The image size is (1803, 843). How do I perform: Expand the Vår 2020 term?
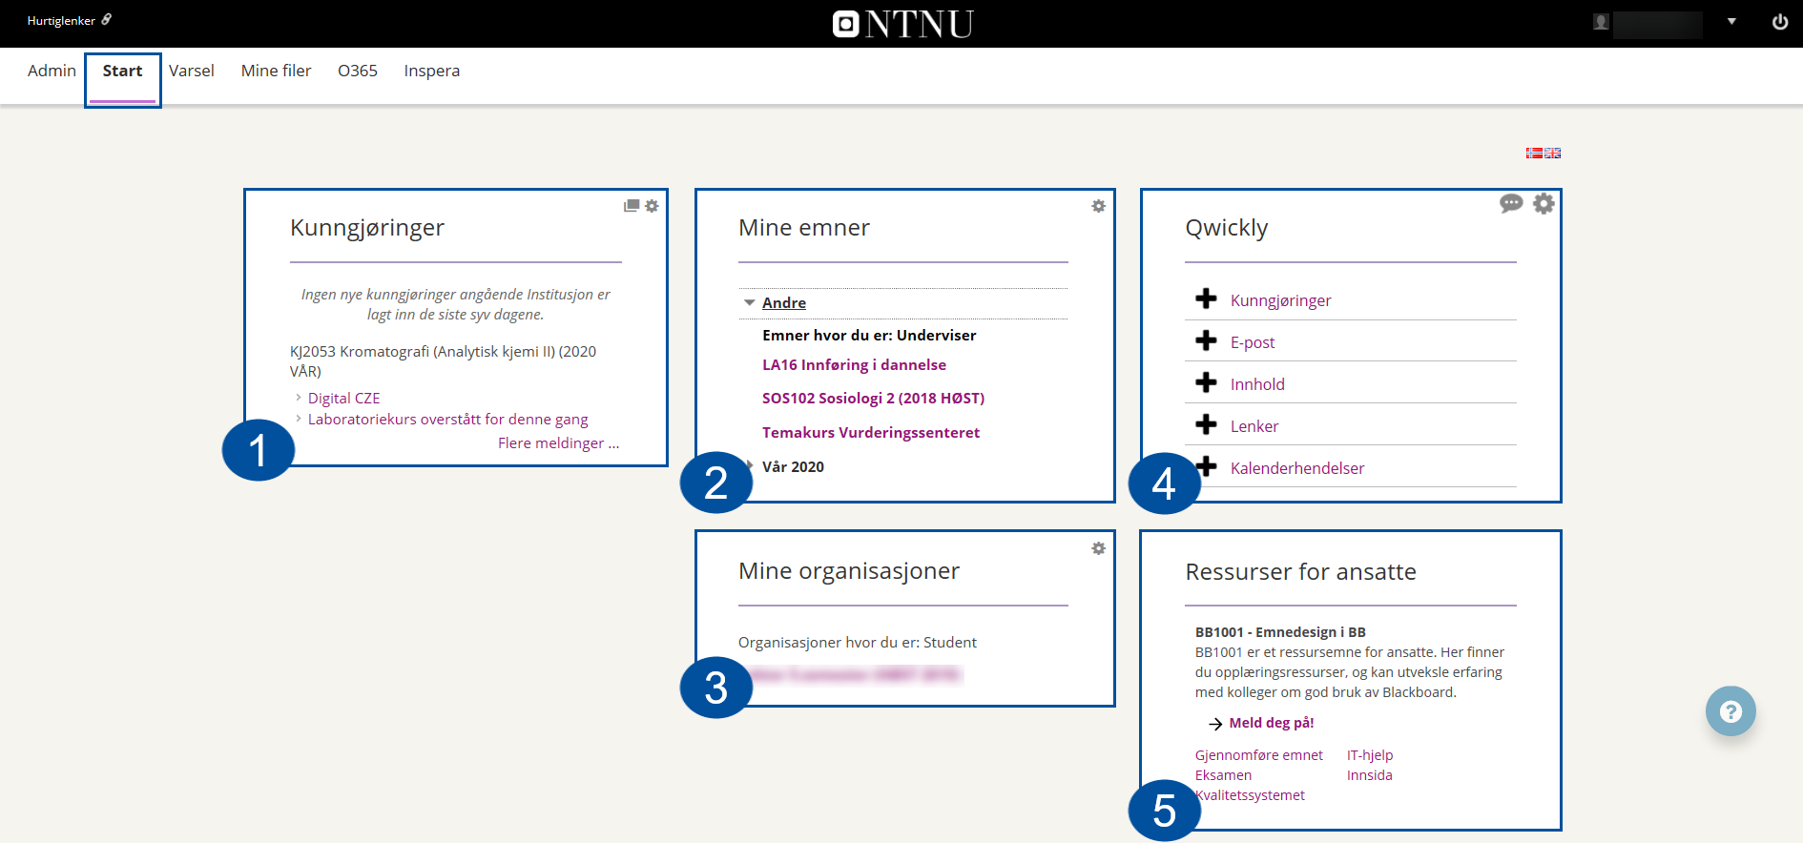(x=793, y=466)
